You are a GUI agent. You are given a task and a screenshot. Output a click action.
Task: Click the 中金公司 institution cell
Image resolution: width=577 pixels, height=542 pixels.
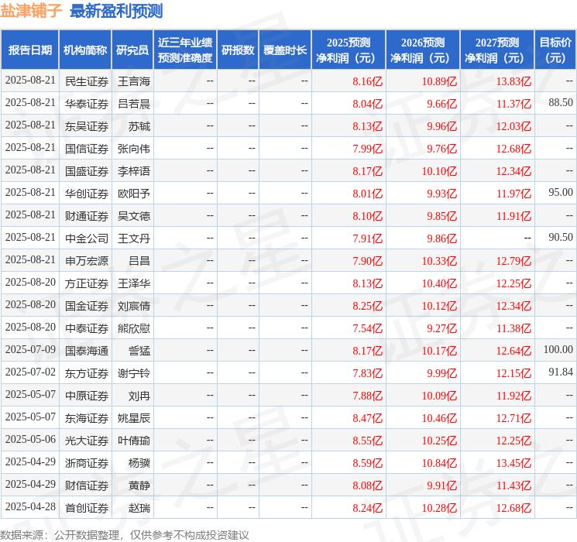click(87, 238)
